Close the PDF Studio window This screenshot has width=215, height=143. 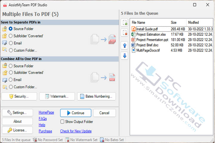[208, 5]
